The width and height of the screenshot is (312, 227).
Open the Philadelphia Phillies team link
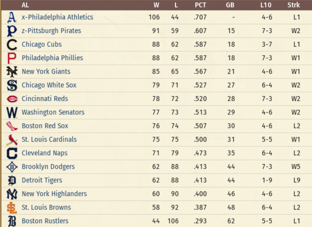[x=52, y=58]
